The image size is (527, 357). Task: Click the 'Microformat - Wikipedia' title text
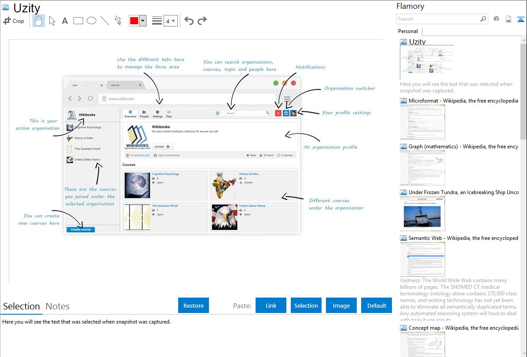coord(463,101)
